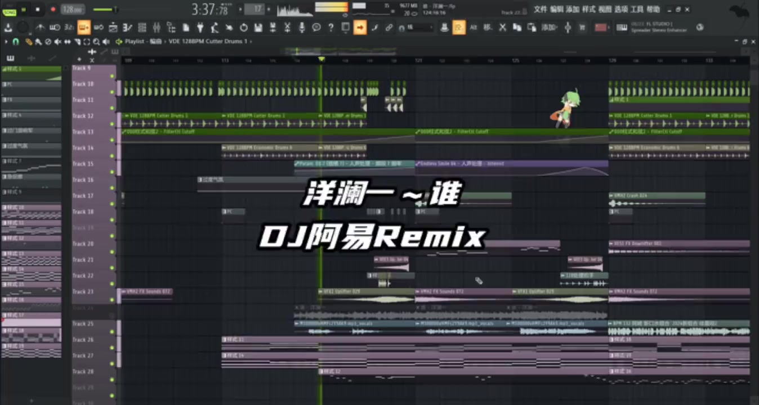Open the channel rack grid icon
Screen dimensions: 759x405
coord(142,27)
